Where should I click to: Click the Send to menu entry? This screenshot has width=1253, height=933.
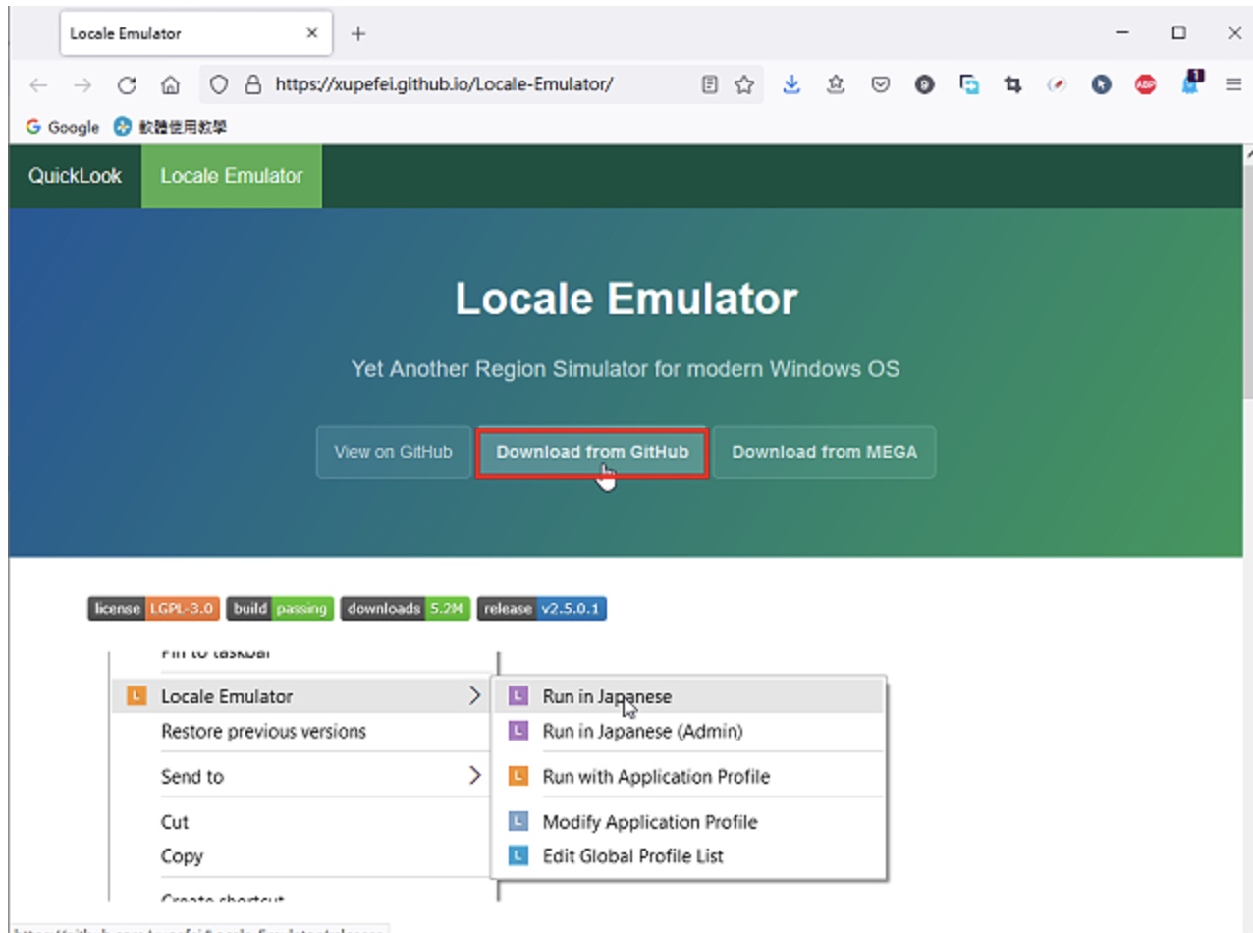(192, 777)
